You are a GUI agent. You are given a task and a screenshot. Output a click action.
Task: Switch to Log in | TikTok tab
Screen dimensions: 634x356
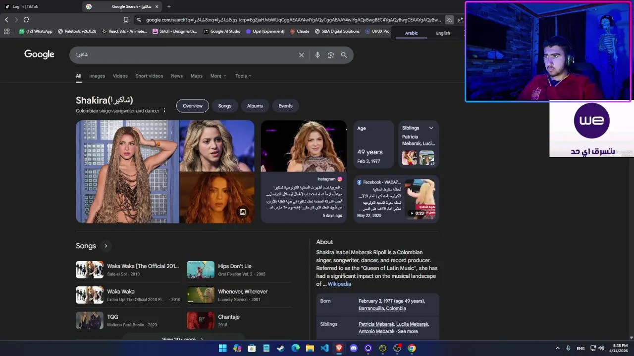[40, 6]
